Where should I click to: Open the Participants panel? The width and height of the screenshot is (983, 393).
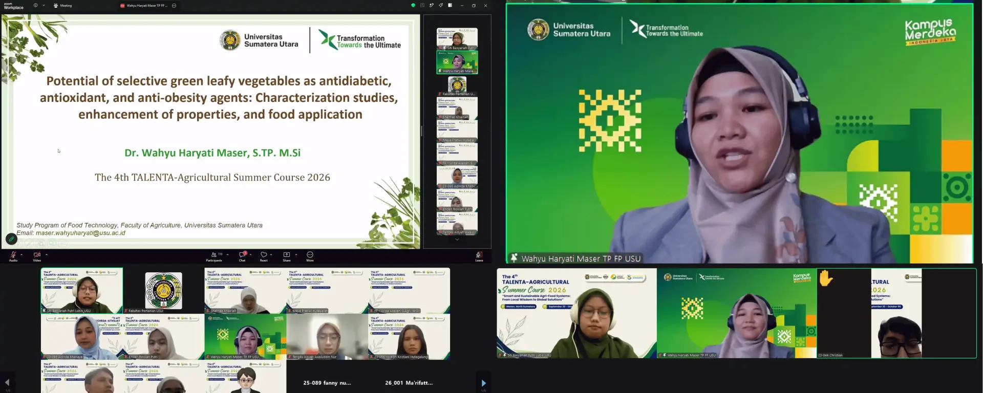coord(214,256)
